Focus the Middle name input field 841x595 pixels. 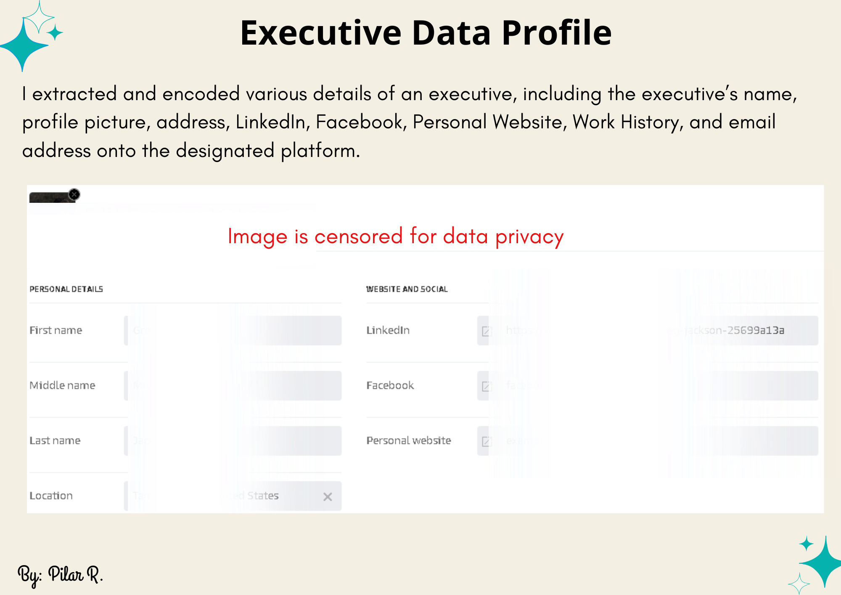(x=233, y=386)
